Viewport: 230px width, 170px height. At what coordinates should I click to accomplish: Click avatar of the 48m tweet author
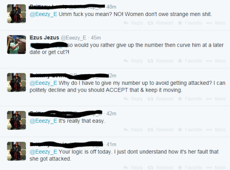tap(17, 14)
